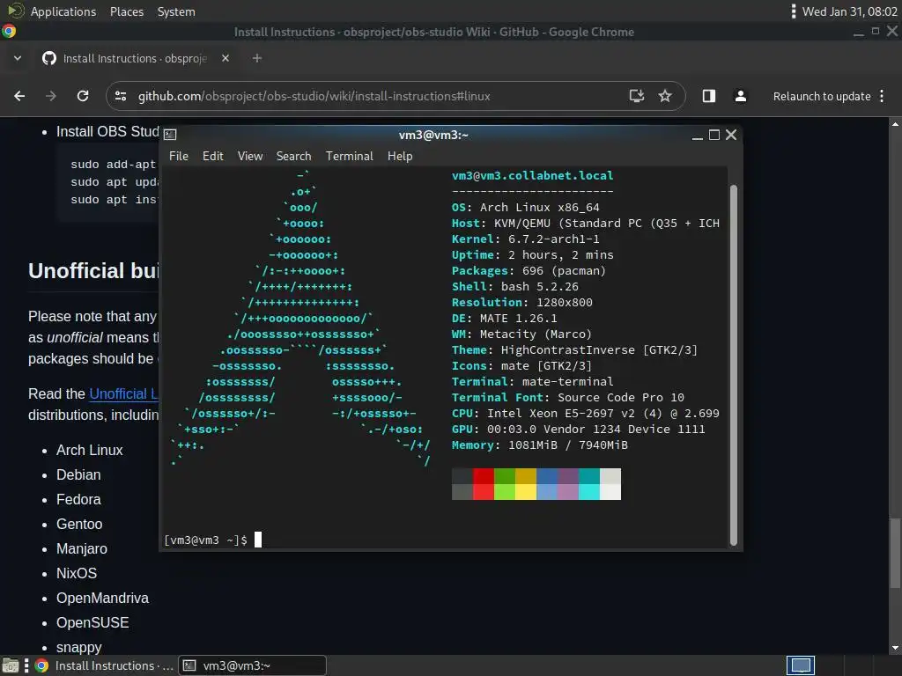Open the terminal Search menu

pyautogui.click(x=293, y=156)
